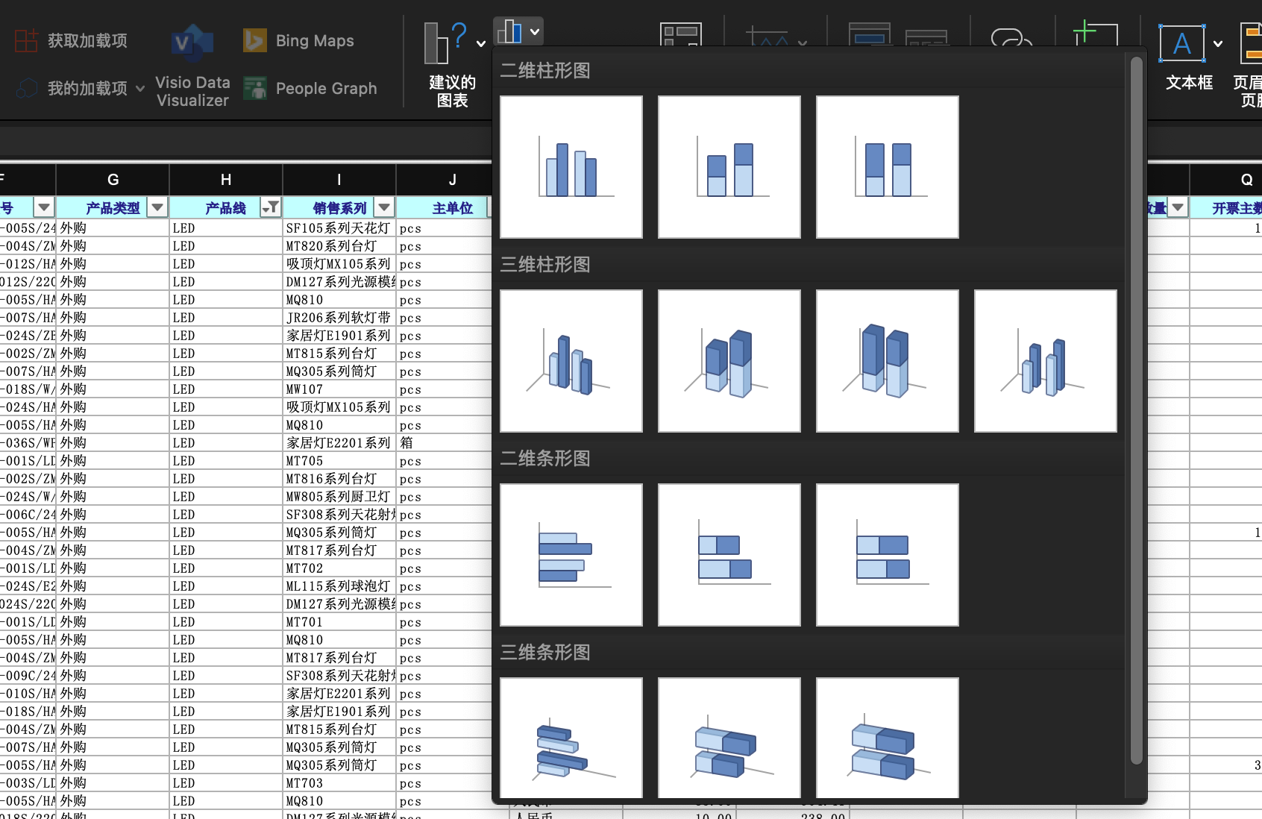
Task: Select the 2D stacked column chart
Action: 729,167
